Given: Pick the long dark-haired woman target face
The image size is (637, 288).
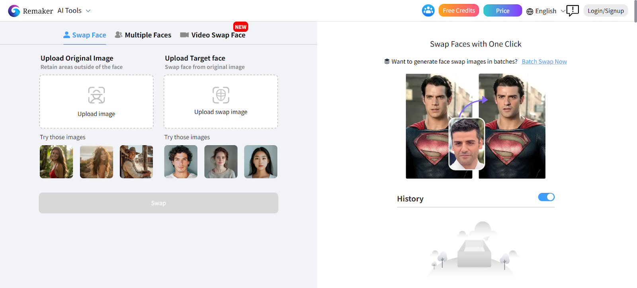Looking at the screenshot, I should (x=261, y=162).
